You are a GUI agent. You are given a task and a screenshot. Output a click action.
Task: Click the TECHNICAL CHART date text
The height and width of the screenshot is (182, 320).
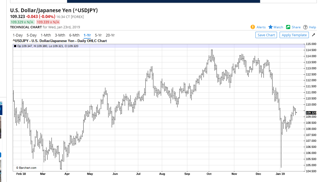(45, 27)
